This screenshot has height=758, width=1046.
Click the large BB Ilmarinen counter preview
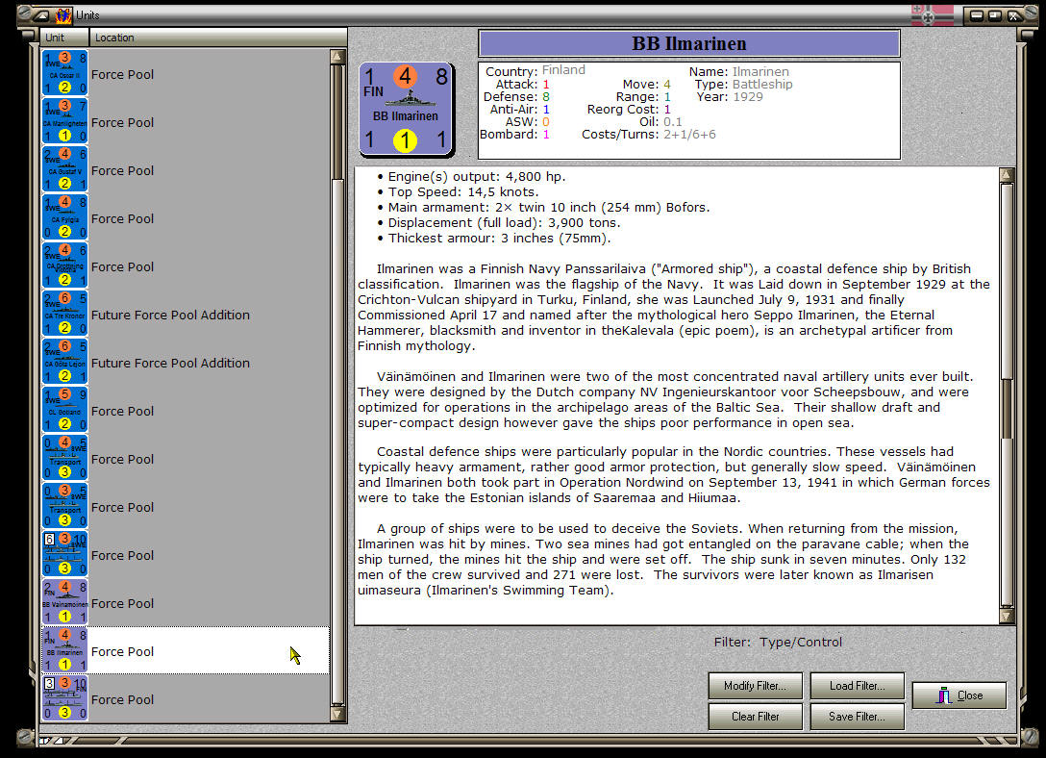(407, 110)
